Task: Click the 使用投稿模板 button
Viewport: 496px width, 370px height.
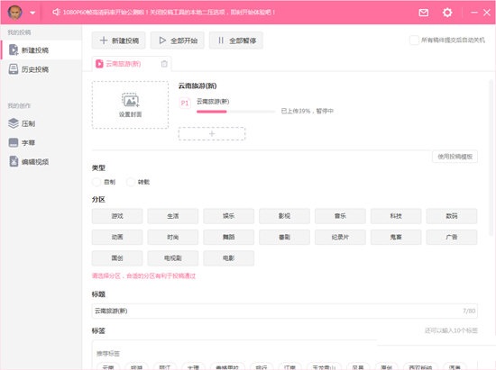Action: pyautogui.click(x=455, y=157)
